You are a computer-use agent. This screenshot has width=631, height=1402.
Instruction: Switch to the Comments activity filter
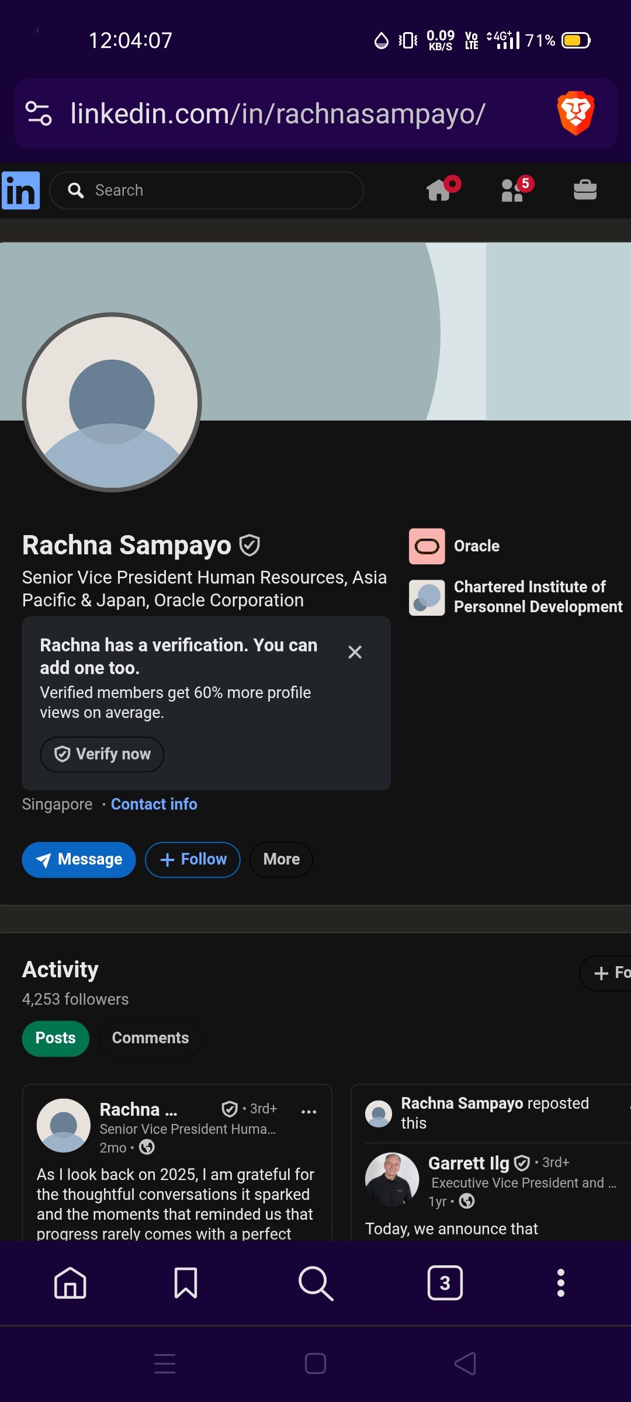tap(150, 1038)
